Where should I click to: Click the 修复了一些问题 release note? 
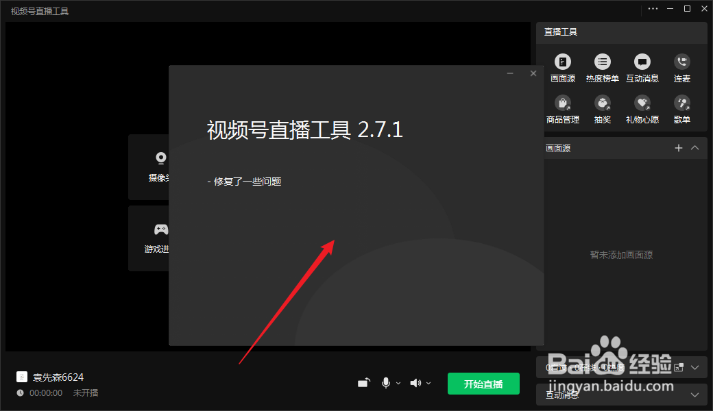pos(247,182)
